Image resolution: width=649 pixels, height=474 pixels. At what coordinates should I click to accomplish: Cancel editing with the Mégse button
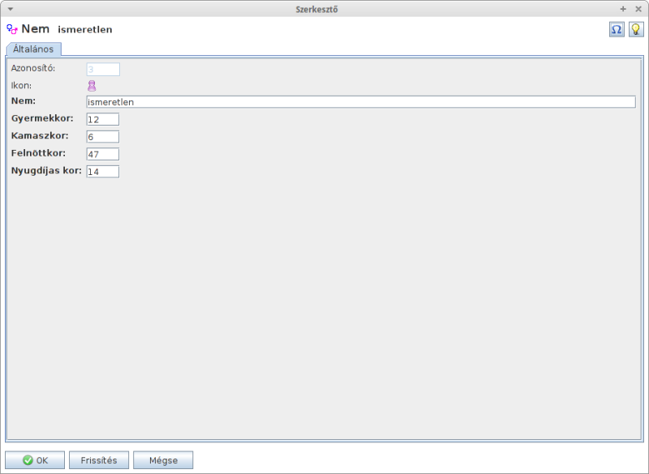pyautogui.click(x=163, y=460)
